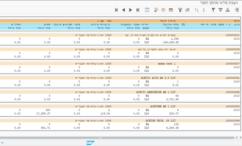
Task: Click the בלתי-מוגבל column header
Action: coord(171,25)
